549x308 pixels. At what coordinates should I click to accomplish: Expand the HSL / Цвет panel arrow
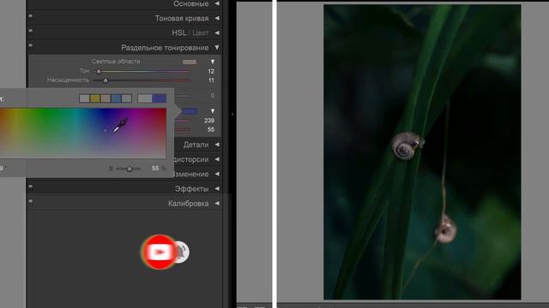click(x=217, y=33)
